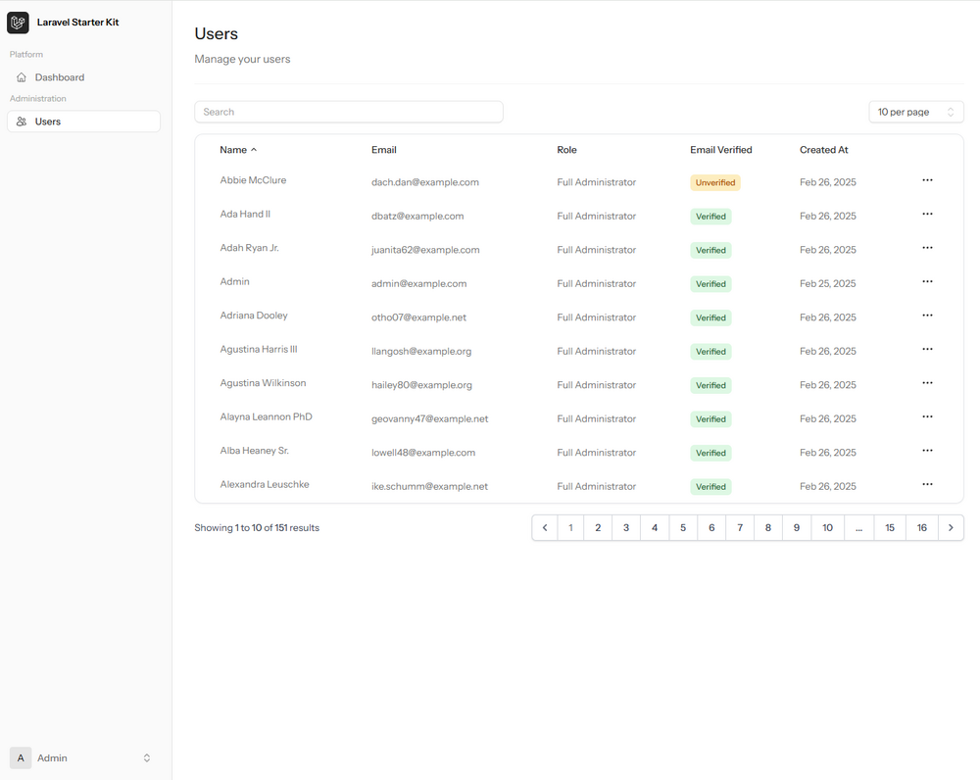Click the Unverified badge for Abbie McClure

[715, 182]
